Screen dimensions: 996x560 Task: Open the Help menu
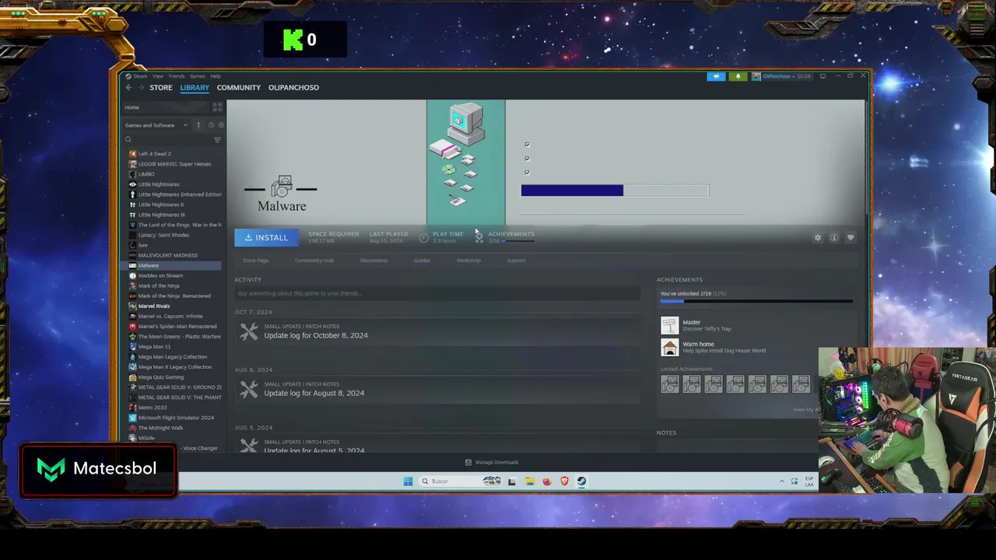tap(216, 76)
